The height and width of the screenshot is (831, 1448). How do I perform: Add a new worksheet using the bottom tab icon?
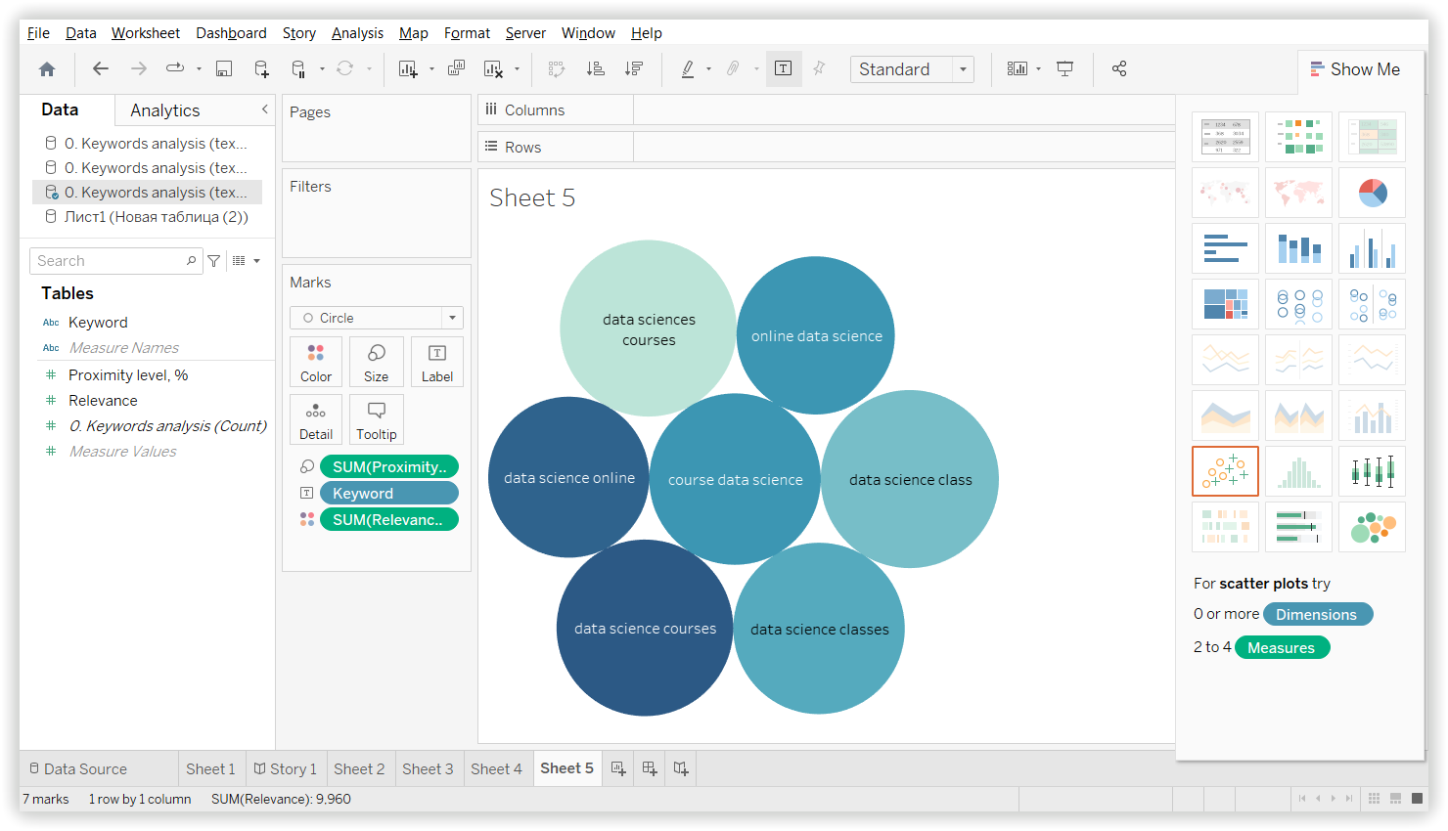point(618,768)
